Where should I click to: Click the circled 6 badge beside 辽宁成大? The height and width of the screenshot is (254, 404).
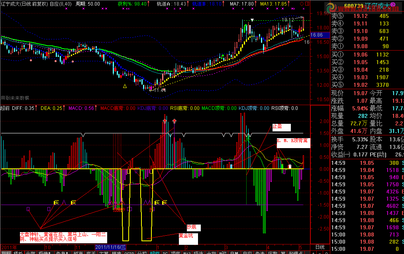pos(393,5)
